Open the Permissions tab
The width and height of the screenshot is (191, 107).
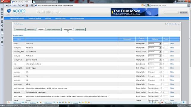(x=68, y=29)
